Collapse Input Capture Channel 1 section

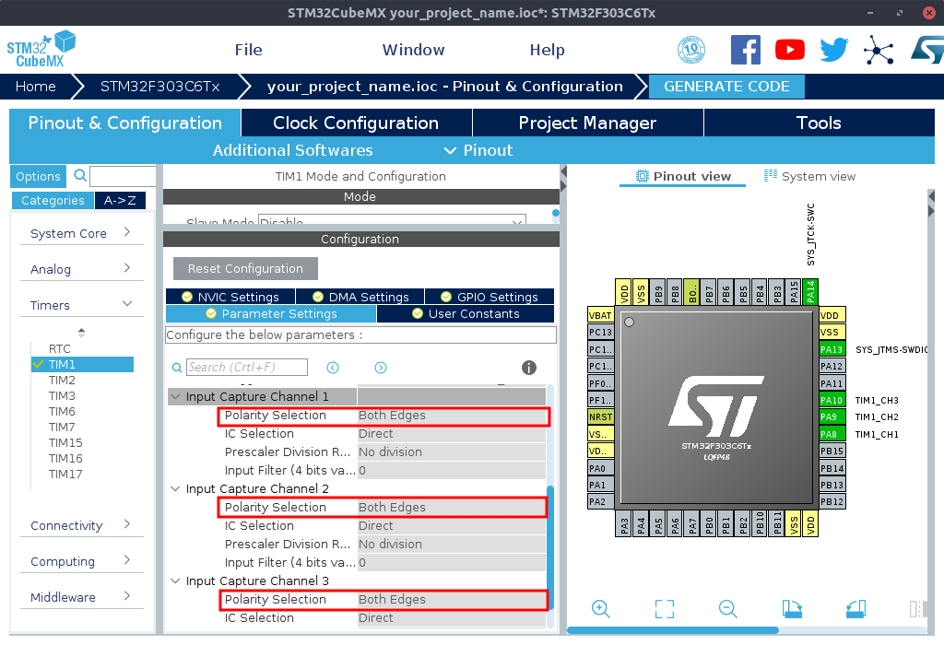click(x=175, y=397)
